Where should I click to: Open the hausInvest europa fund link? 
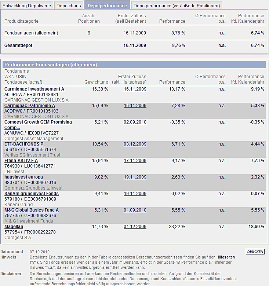24,177
